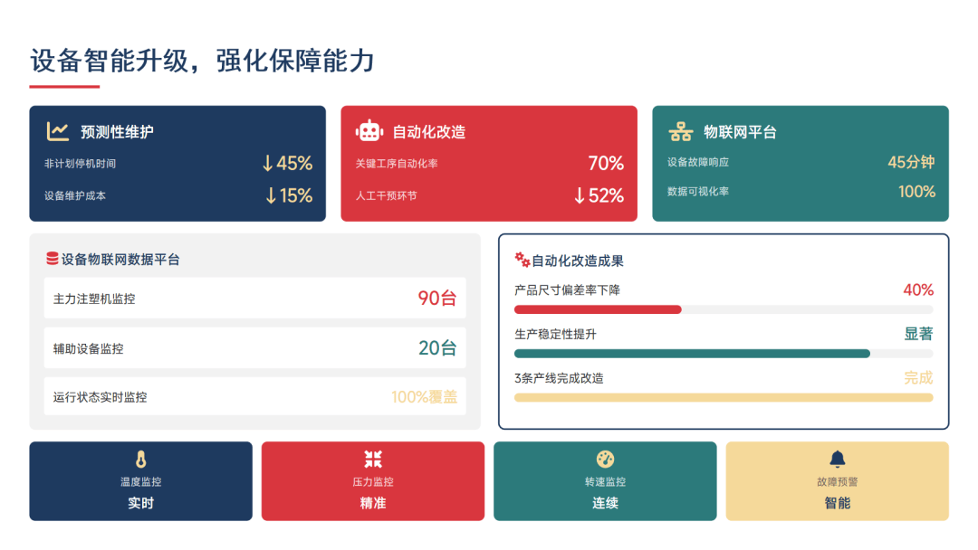Click the thermometer icon above 温度监控

(140, 460)
